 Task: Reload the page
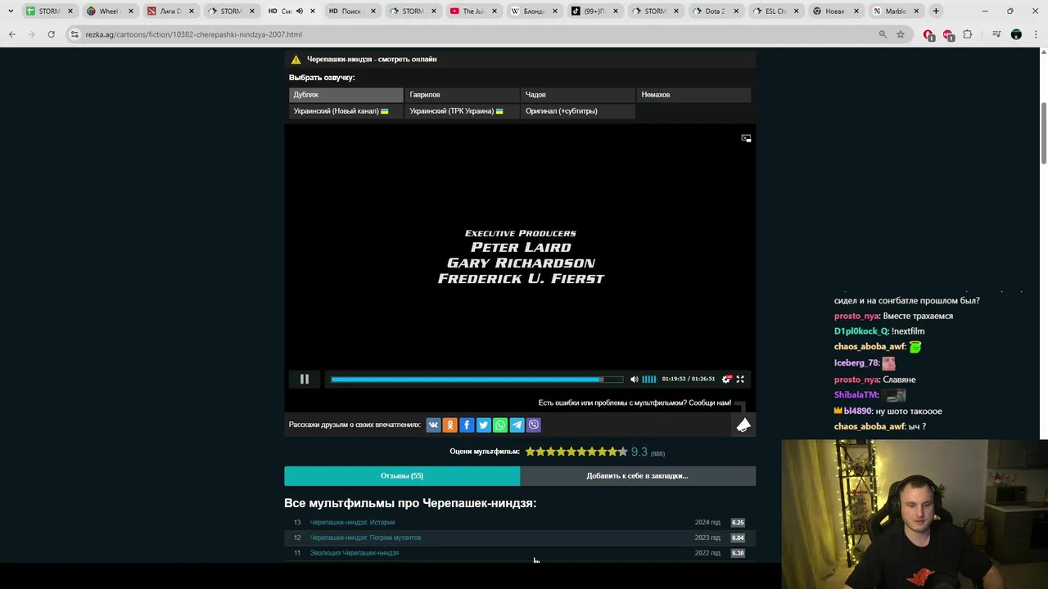(x=51, y=34)
